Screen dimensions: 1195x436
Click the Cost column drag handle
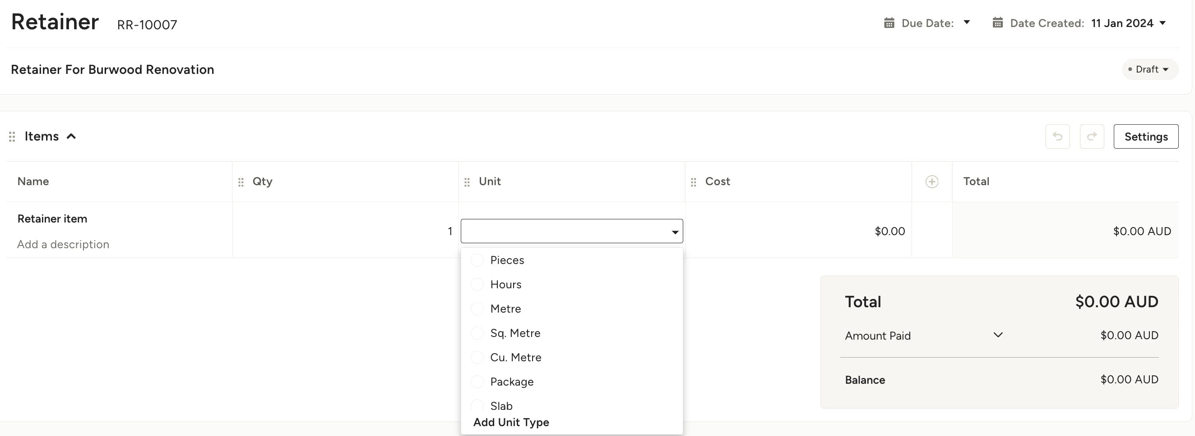tap(694, 182)
